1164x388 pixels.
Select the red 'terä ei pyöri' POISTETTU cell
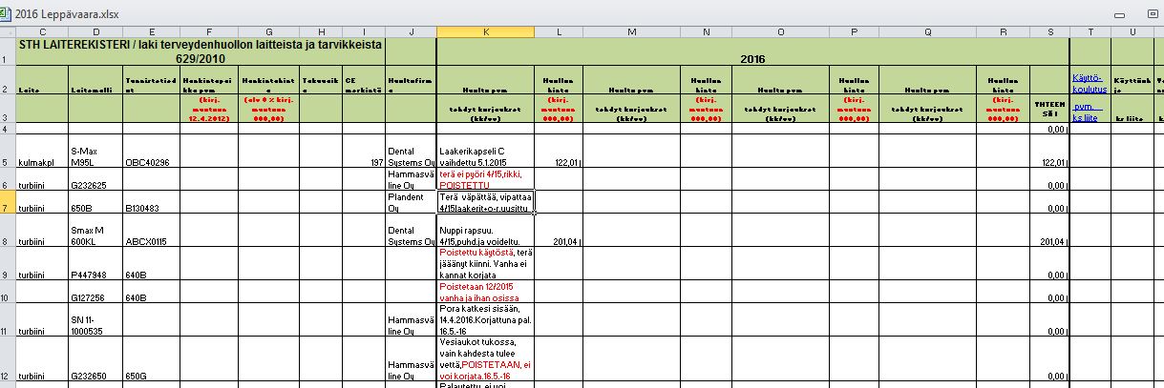[485, 179]
